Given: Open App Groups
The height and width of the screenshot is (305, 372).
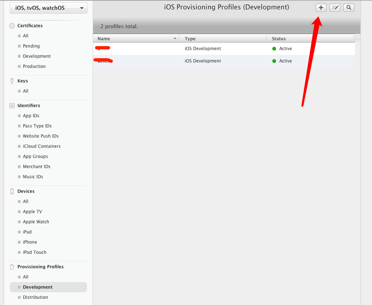Looking at the screenshot, I should pos(35,156).
